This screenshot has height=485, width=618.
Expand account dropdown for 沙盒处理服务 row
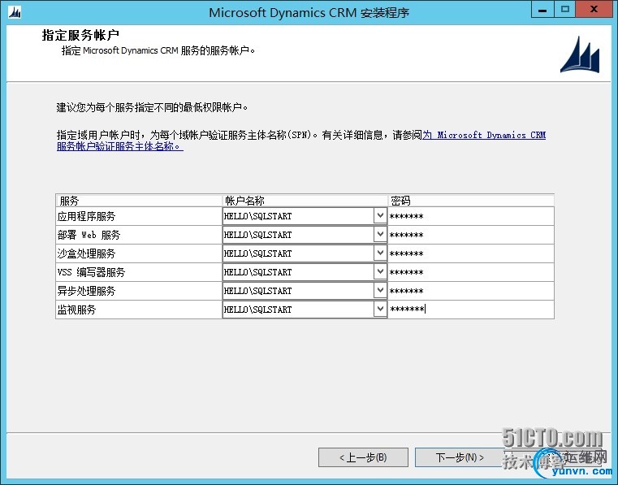pos(380,253)
